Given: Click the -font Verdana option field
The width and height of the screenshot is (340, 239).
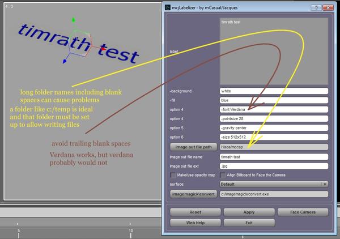Looking at the screenshot, I should pos(274,109).
